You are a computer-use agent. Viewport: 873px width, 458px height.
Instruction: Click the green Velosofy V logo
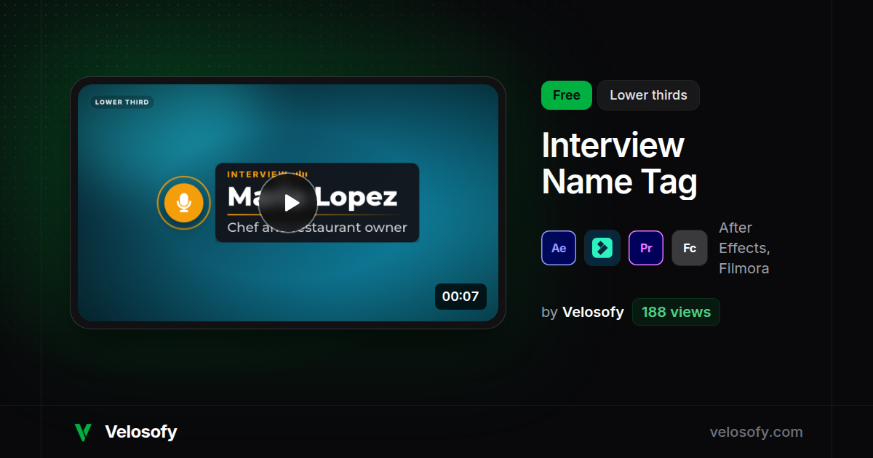click(82, 432)
